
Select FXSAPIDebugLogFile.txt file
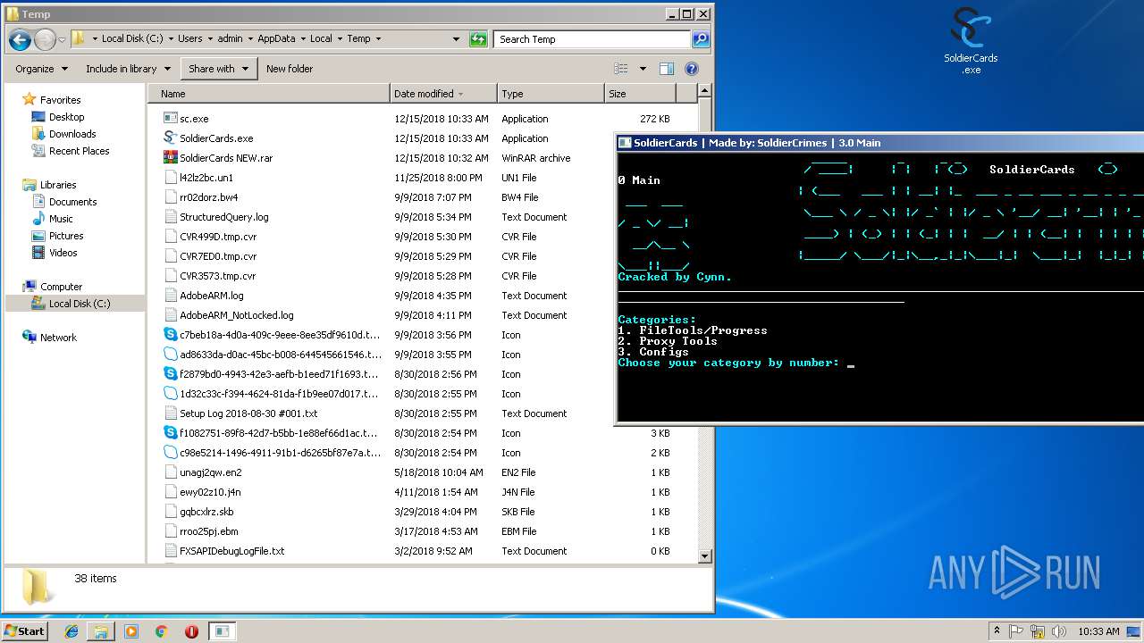click(231, 551)
